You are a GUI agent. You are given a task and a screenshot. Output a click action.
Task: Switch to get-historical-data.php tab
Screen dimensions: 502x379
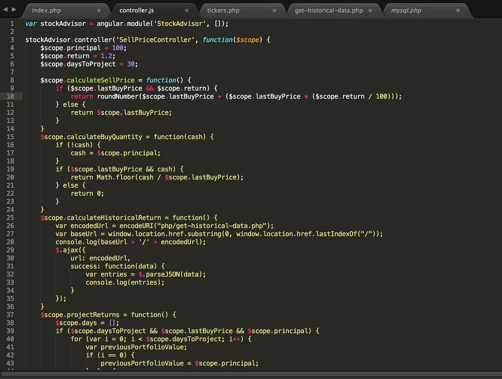(x=329, y=10)
